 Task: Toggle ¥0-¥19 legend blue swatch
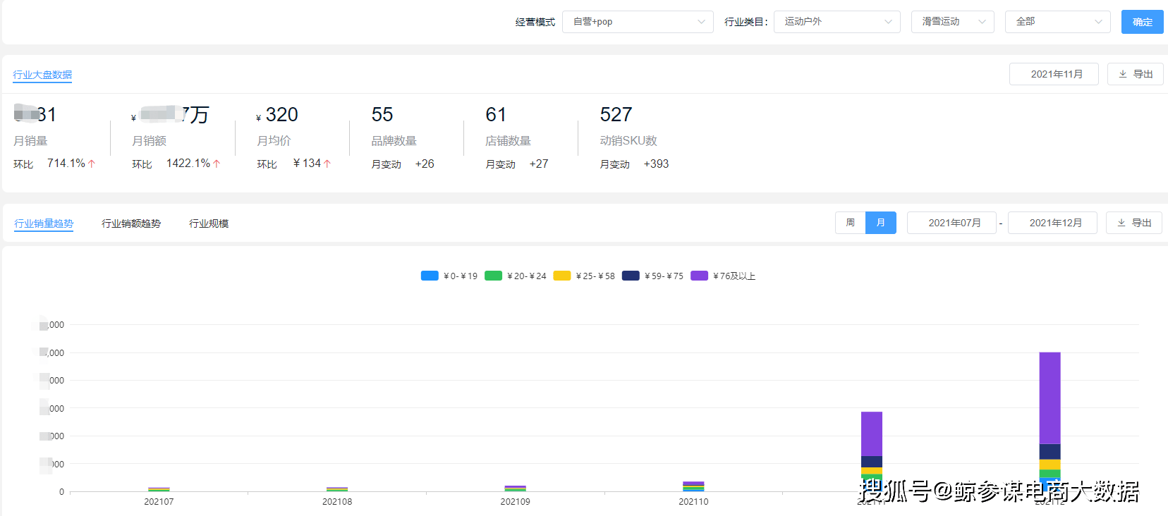(x=430, y=276)
